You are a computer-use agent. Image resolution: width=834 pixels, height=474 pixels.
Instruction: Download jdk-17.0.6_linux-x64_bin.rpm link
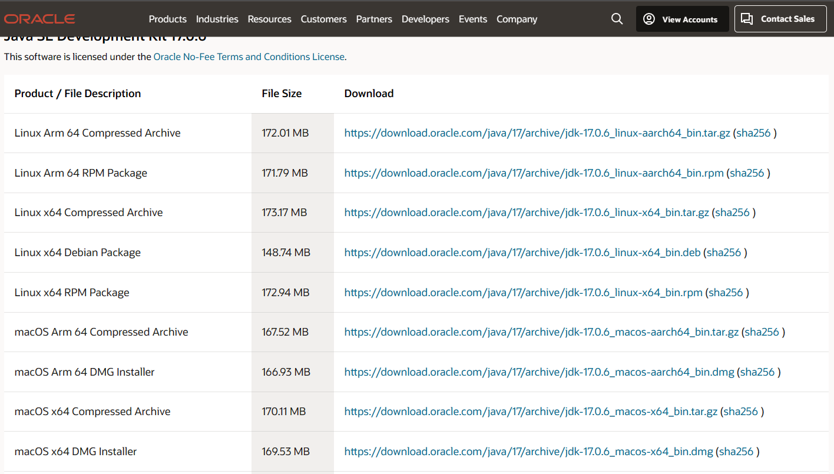click(x=523, y=293)
